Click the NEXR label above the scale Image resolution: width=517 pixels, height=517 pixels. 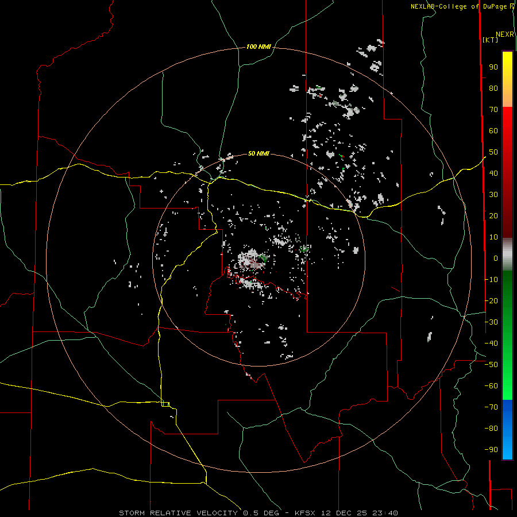[505, 34]
